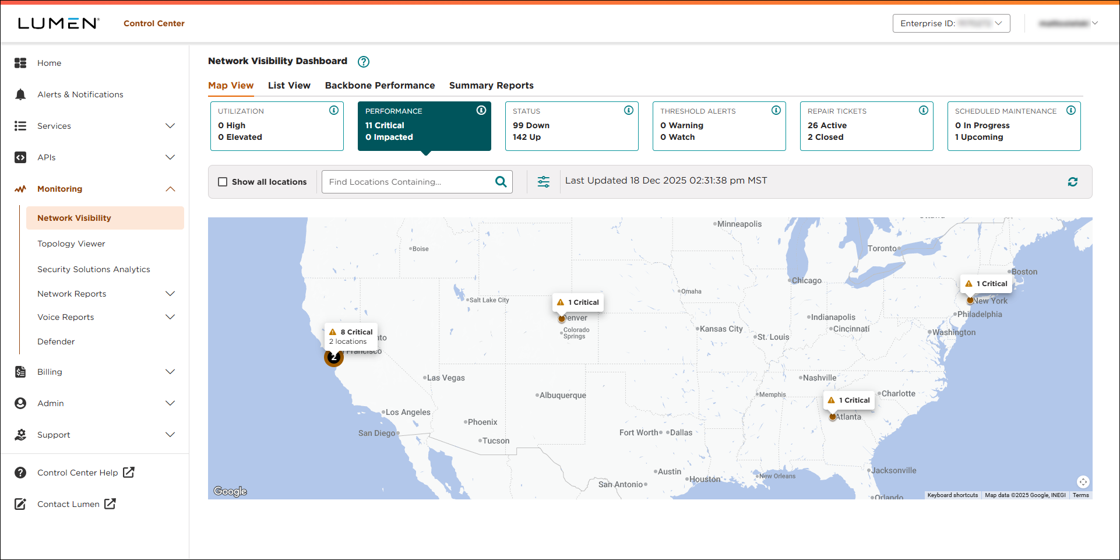Click the Lumen logo in the header
This screenshot has height=560, width=1120.
point(58,23)
